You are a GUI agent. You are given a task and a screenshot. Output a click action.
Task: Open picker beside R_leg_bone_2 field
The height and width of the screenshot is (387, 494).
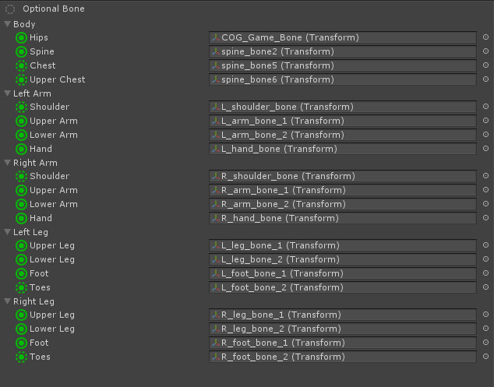coord(485,328)
